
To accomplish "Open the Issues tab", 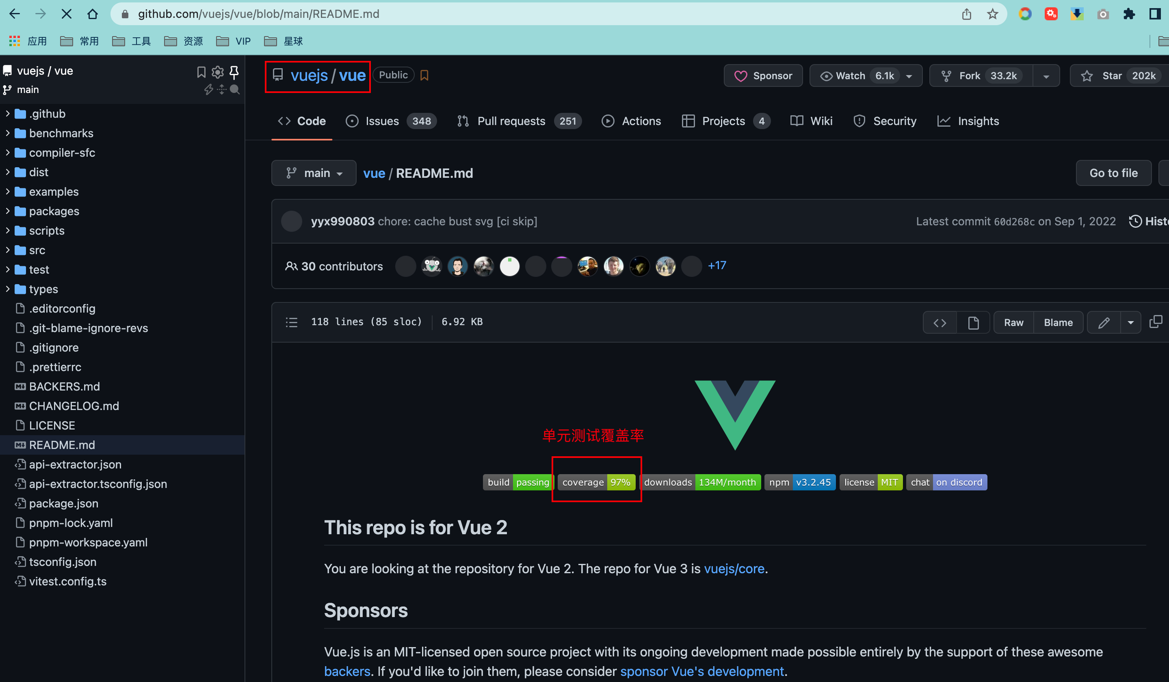I will [x=391, y=121].
